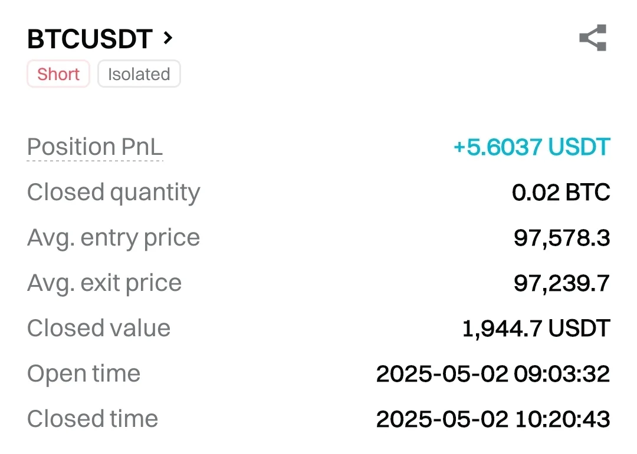The image size is (637, 454).
Task: Click the arrow next to BTCUSDT
Action: 168,38
